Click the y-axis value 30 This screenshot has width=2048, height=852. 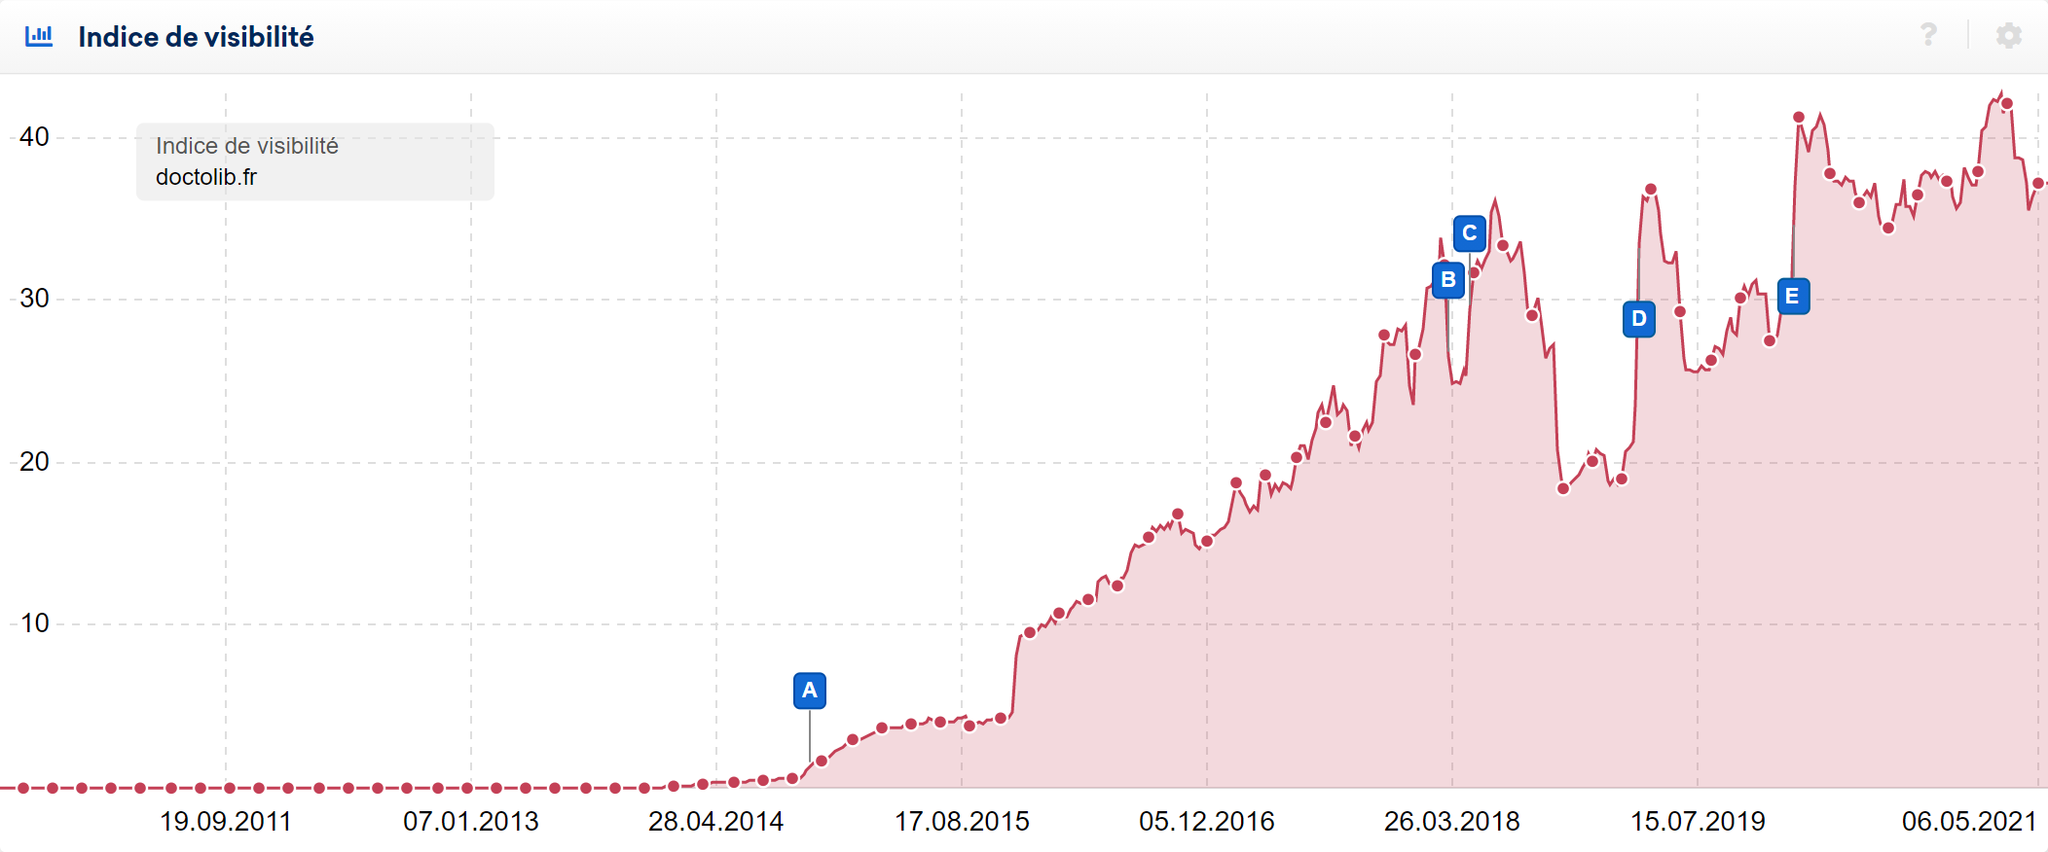34,299
